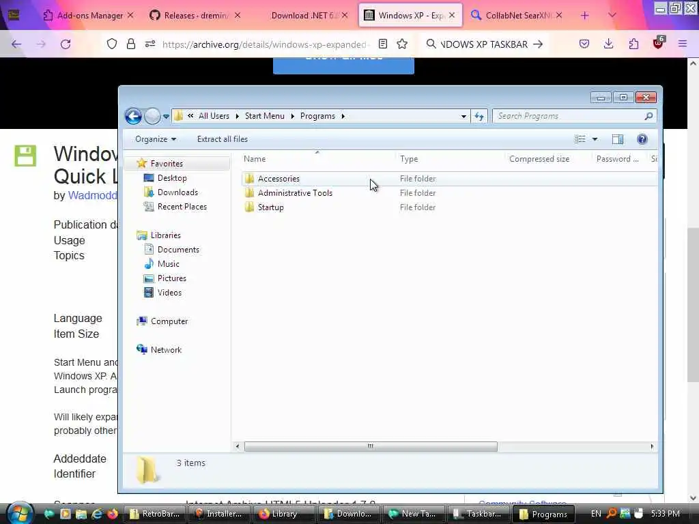The image size is (699, 524).
Task: Open the Firefox downloads panel
Action: [x=608, y=44]
